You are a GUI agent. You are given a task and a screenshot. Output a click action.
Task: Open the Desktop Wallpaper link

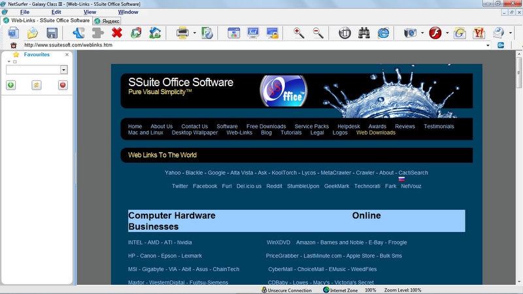(x=195, y=133)
